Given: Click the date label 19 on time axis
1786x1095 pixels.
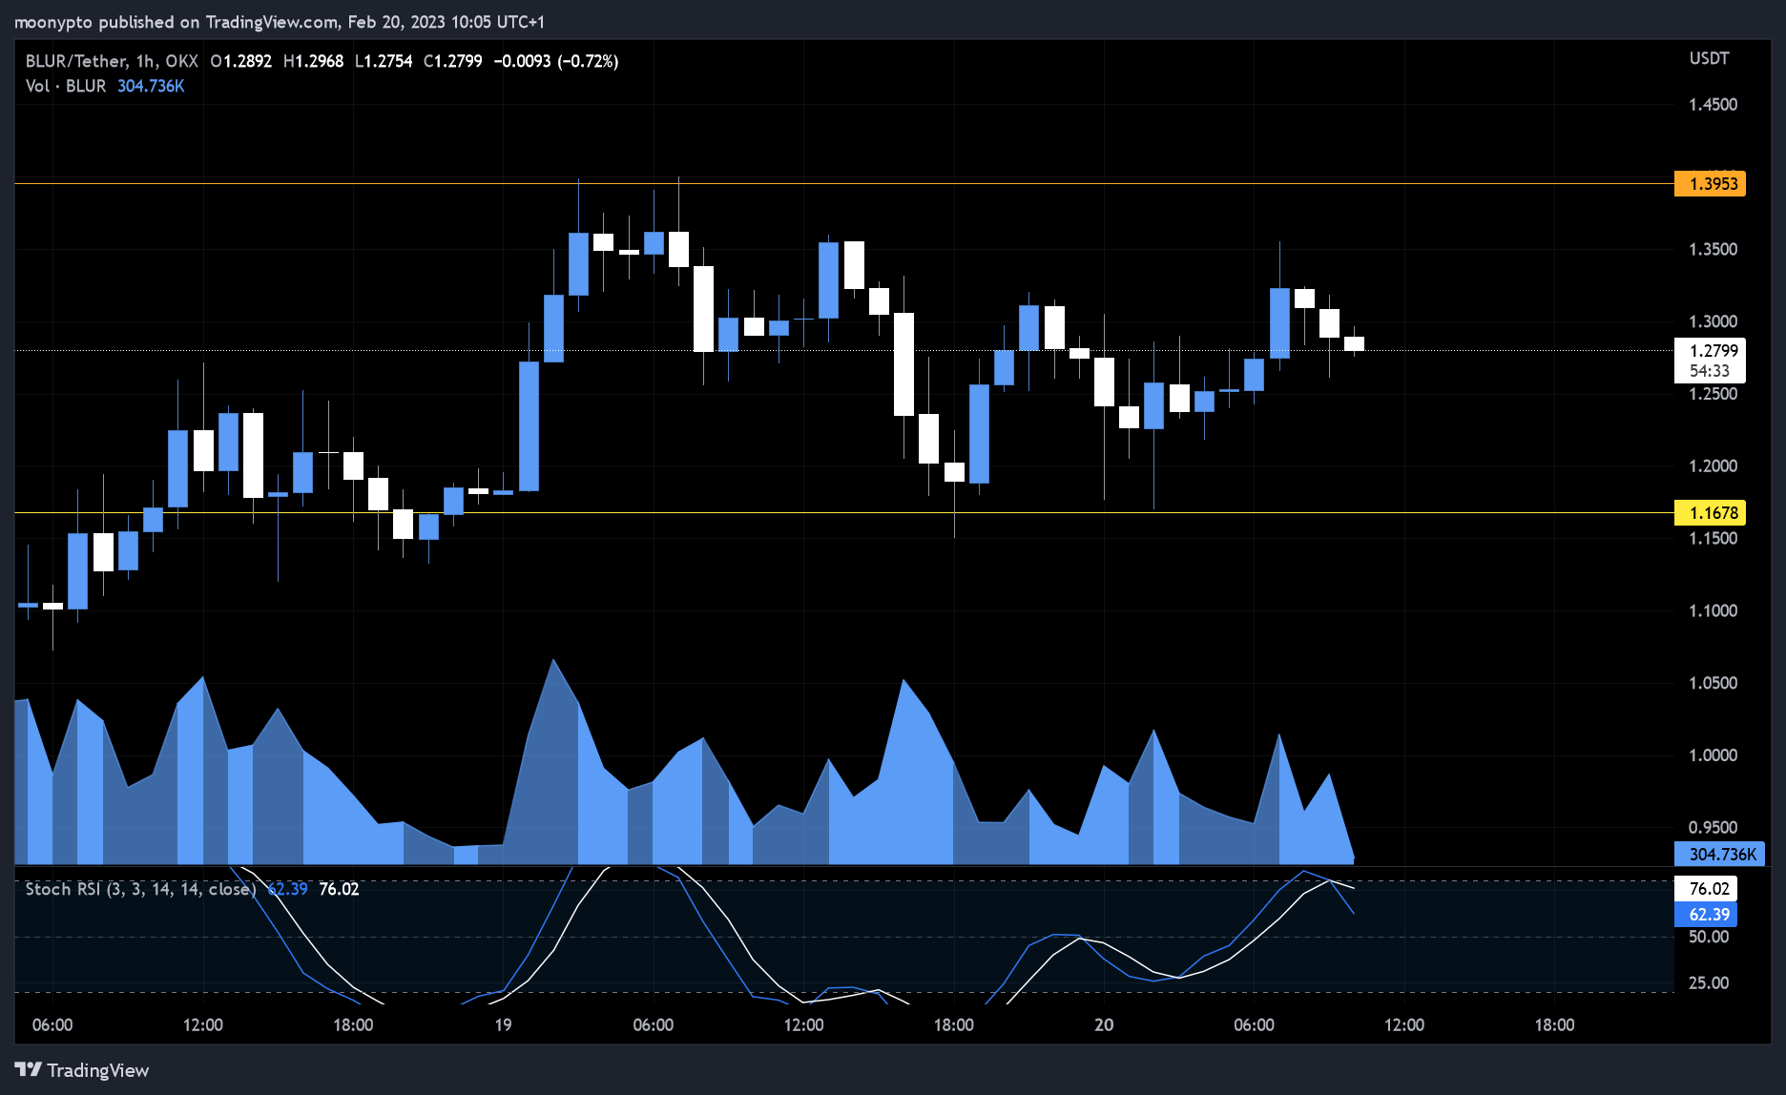Looking at the screenshot, I should 503,1025.
